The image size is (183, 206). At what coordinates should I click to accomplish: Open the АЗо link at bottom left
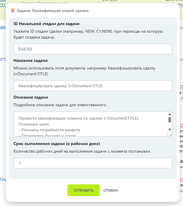point(3,179)
